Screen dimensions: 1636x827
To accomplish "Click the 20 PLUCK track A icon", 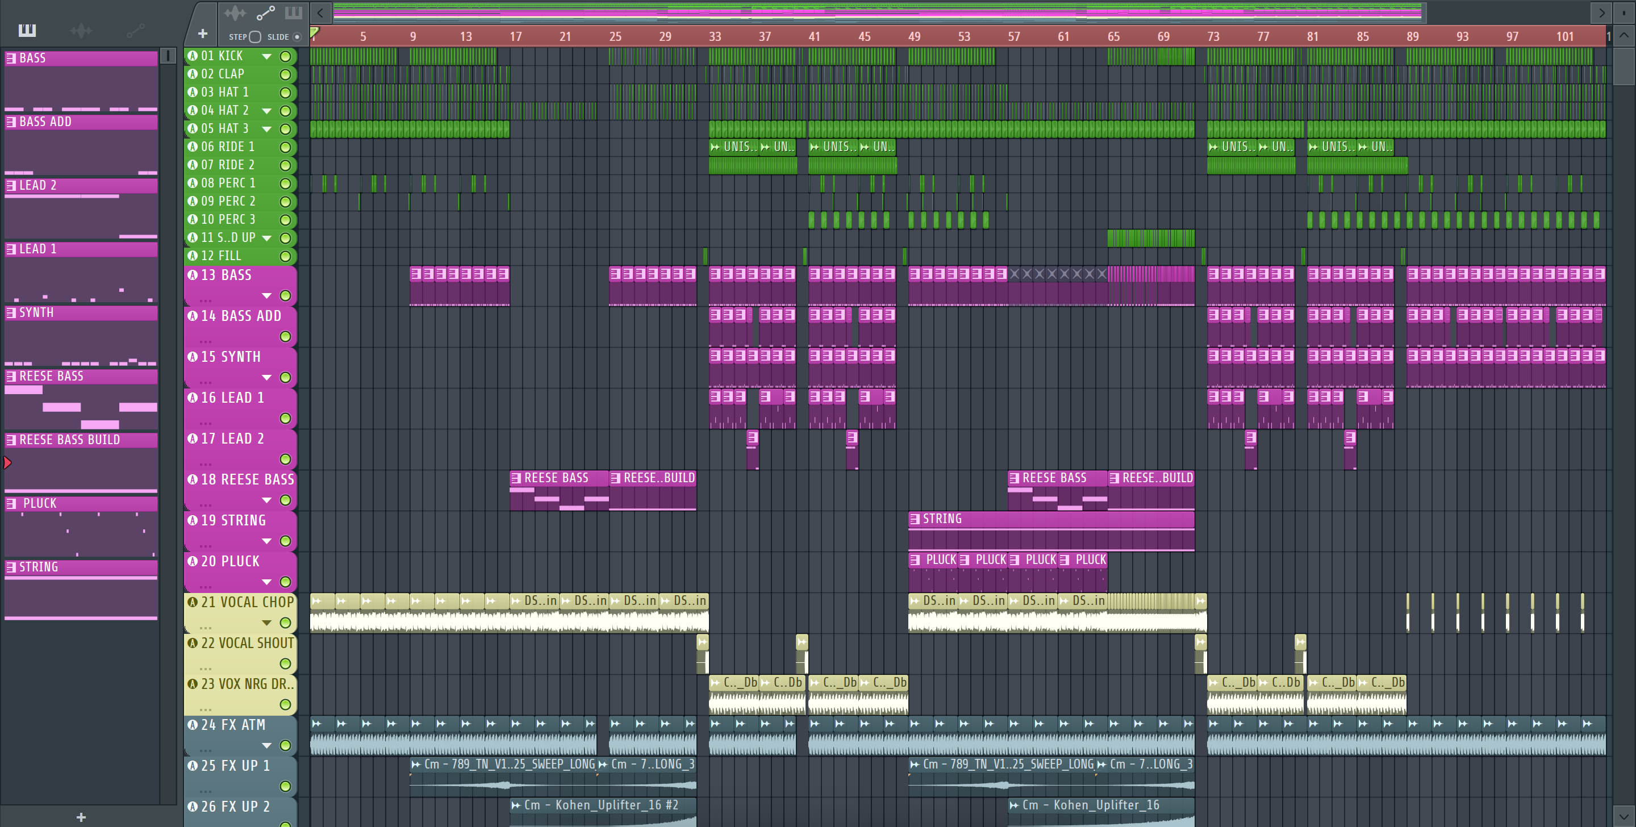I will pos(193,561).
